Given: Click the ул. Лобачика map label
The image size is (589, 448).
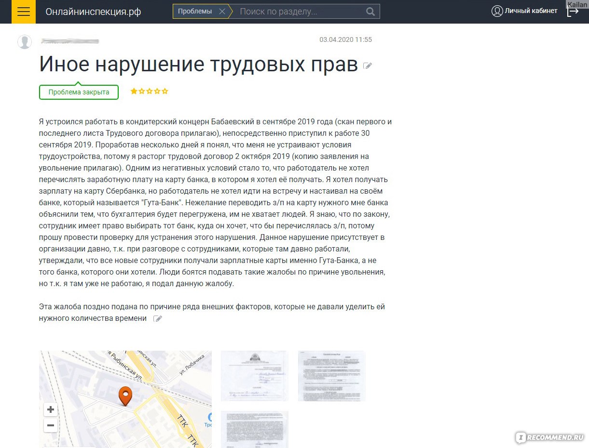Looking at the screenshot, I should click(192, 365).
